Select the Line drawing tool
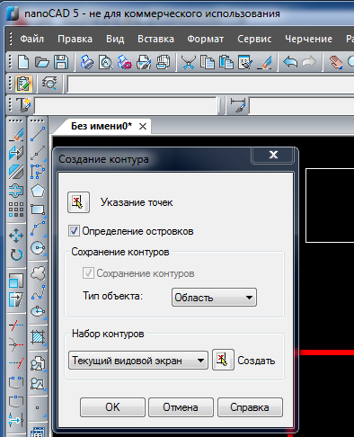354x437 pixels. (38, 134)
